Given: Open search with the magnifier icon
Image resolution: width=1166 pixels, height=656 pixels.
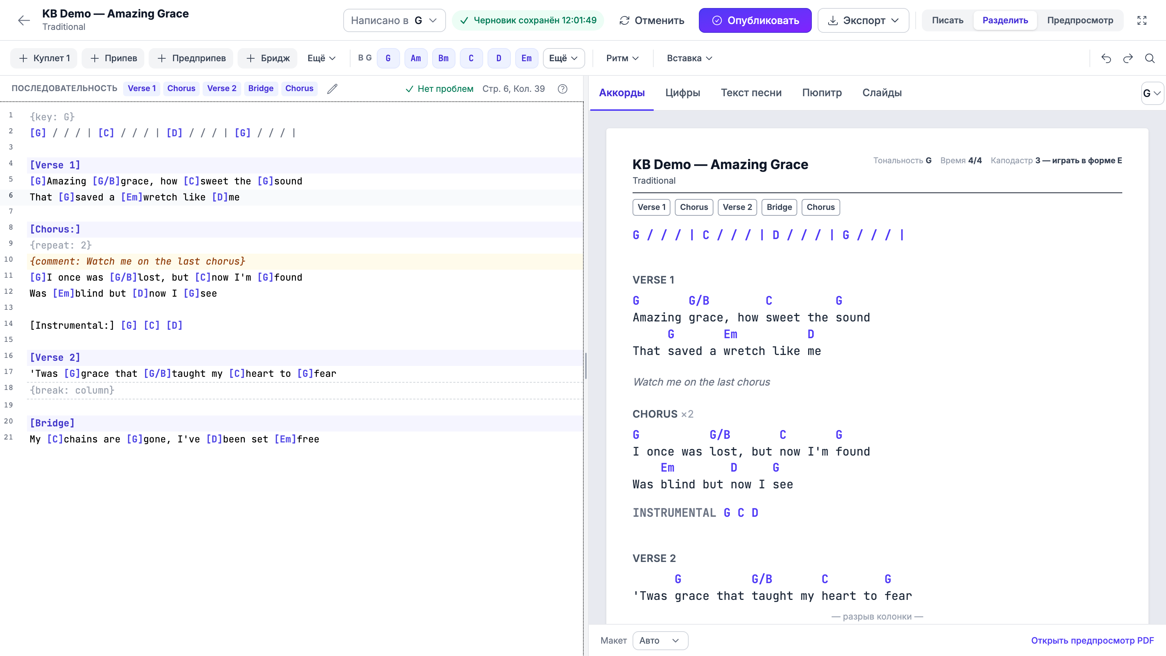Looking at the screenshot, I should (x=1150, y=58).
